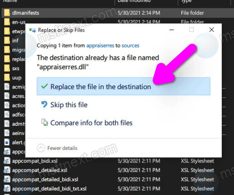Viewport: 234px width, 195px height.
Task: Open the appraiserres source folder link
Action: tap(100, 46)
